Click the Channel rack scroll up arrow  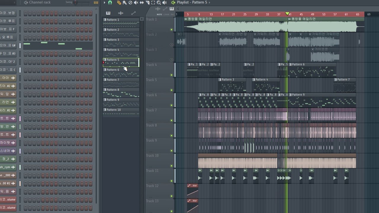(96, 9)
